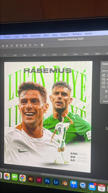Click the Nike logo on the white shirt
108x193 pixels.
point(24,151)
